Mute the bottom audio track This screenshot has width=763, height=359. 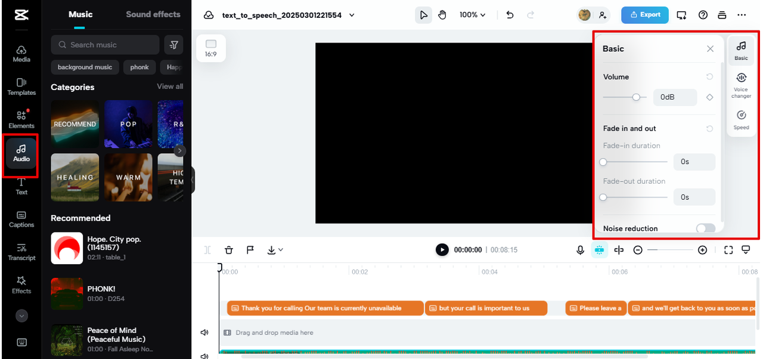204,355
